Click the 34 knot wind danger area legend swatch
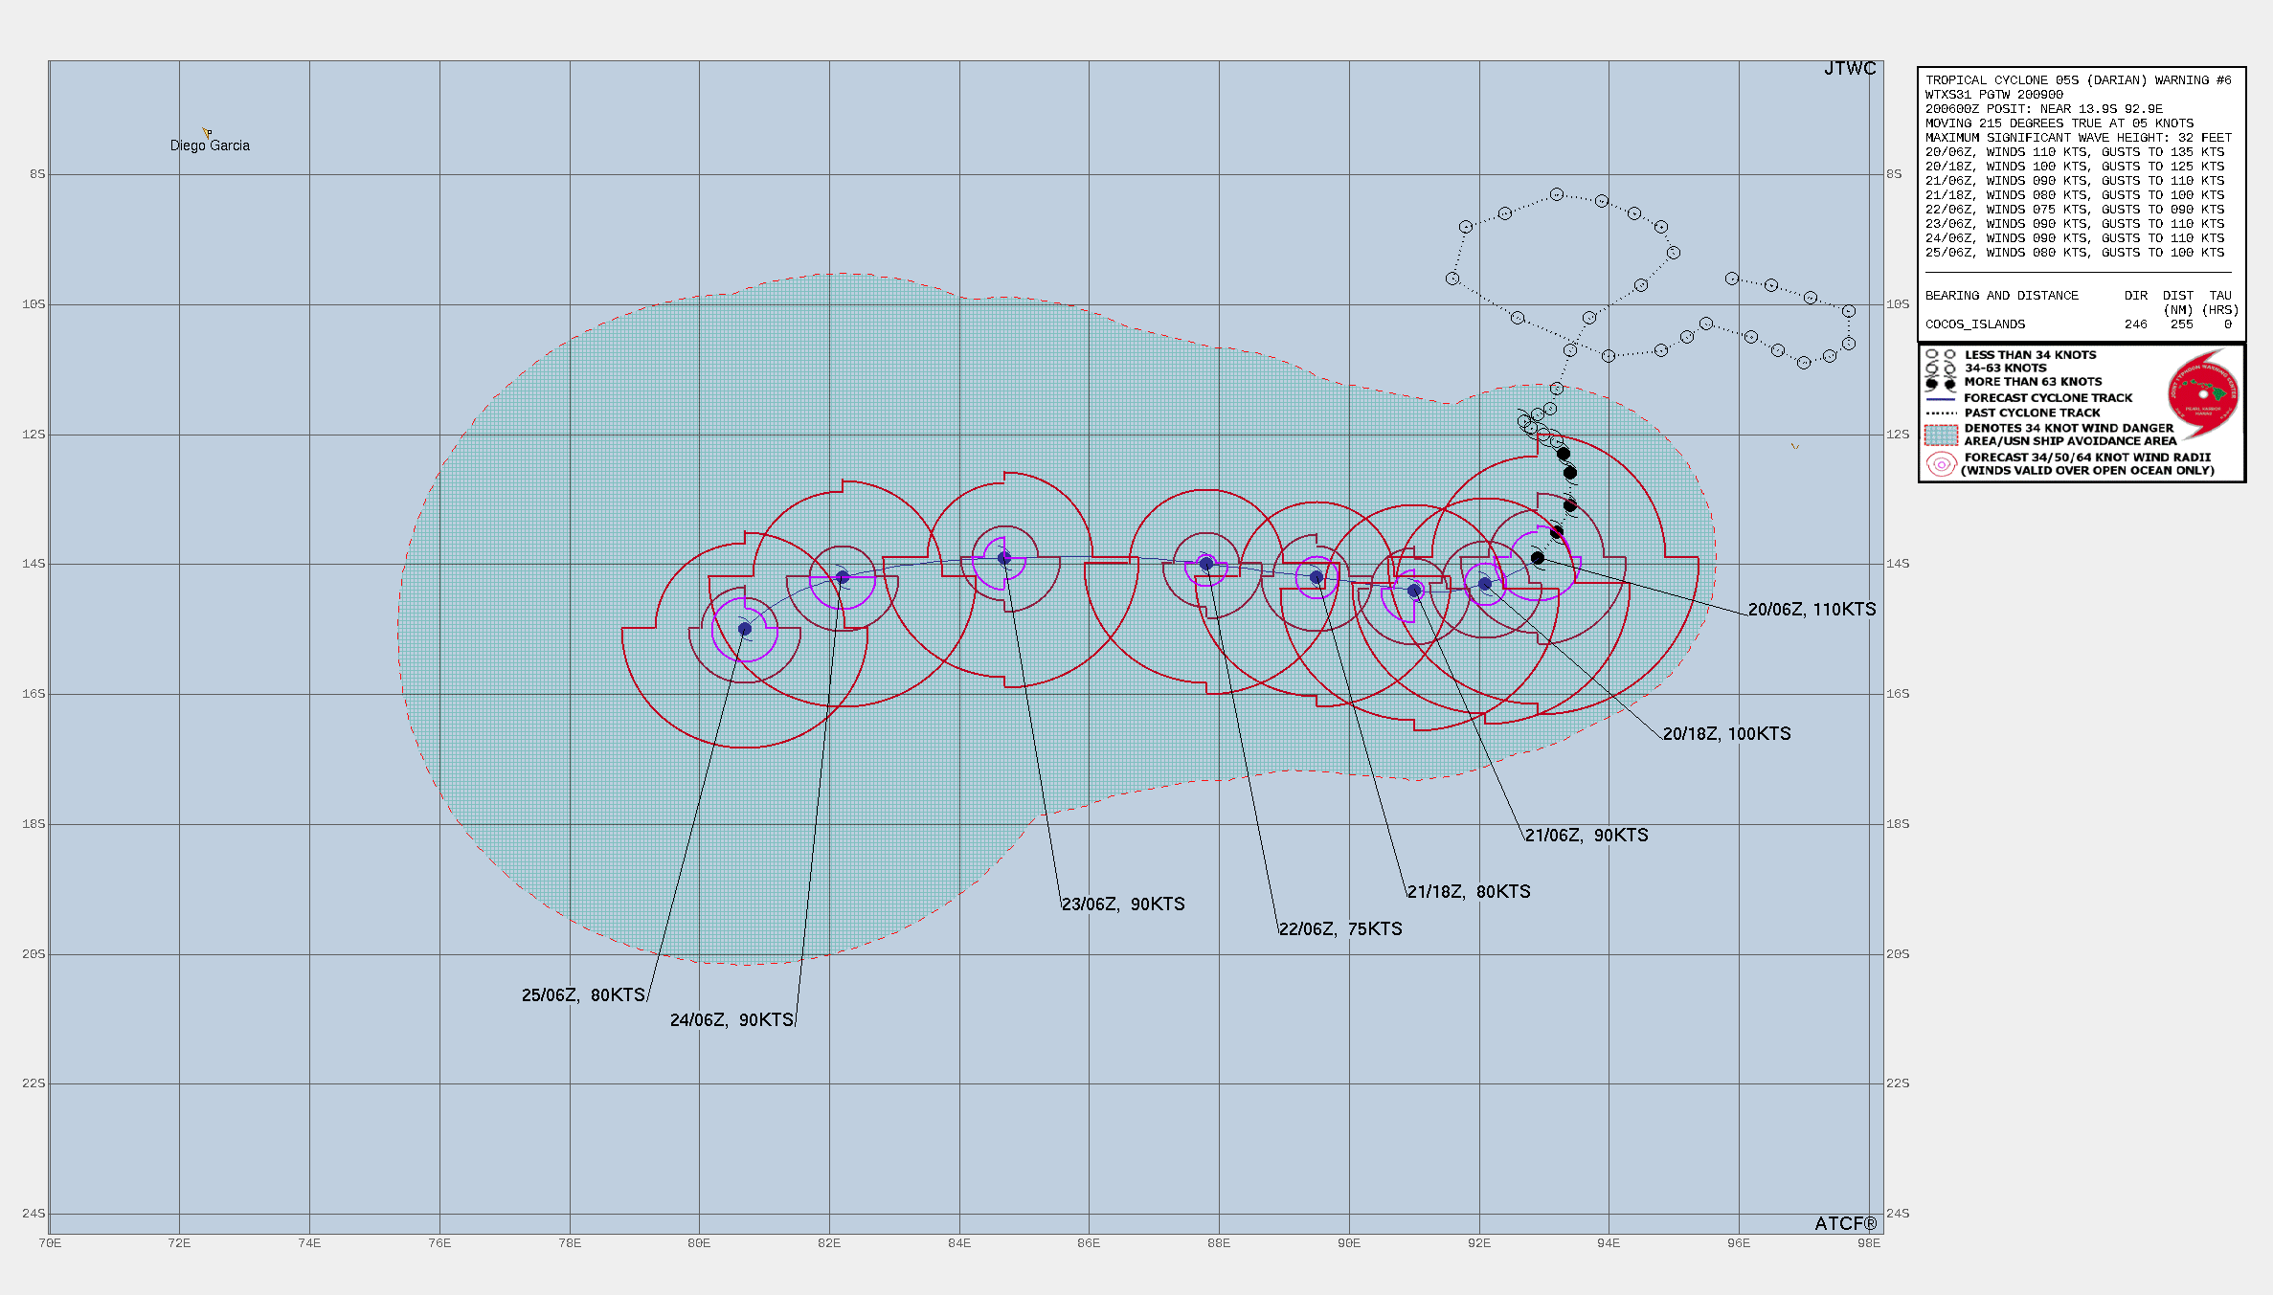 coord(1941,435)
